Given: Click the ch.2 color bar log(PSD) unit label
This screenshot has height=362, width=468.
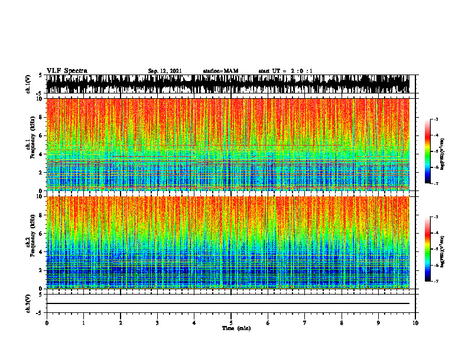Looking at the screenshot, I should (x=443, y=251).
